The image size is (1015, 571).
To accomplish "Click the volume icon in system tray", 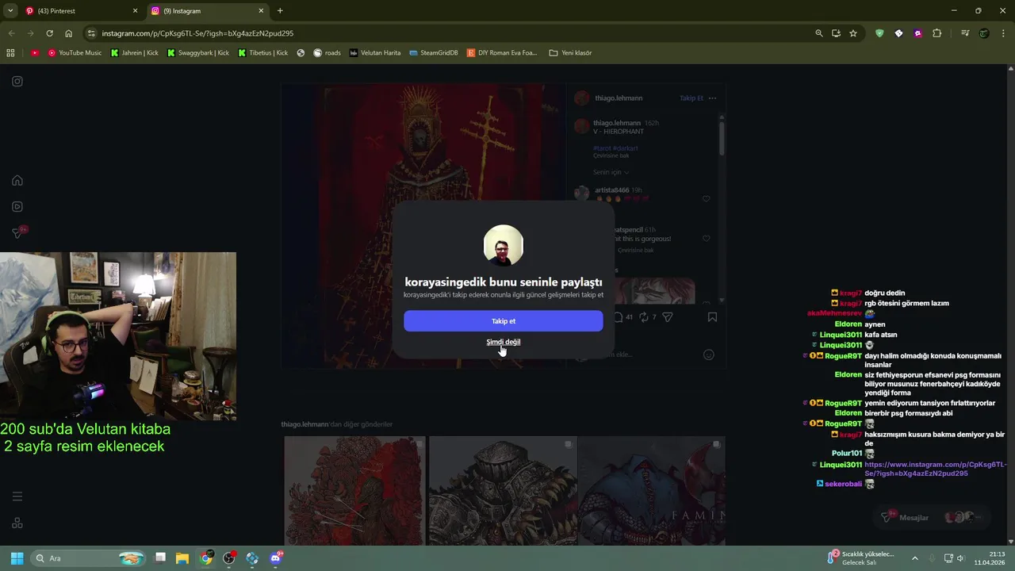I will [960, 558].
